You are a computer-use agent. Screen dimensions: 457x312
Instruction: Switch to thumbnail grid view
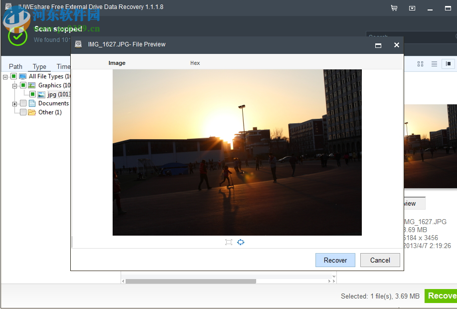[x=420, y=64]
